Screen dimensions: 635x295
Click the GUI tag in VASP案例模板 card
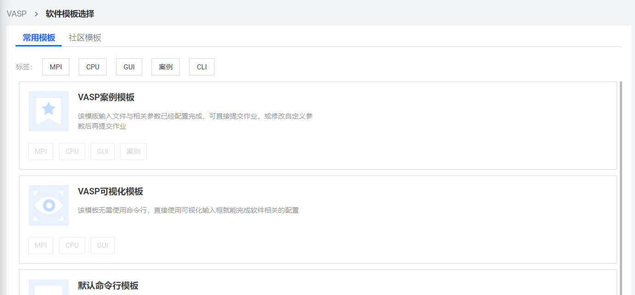click(103, 151)
